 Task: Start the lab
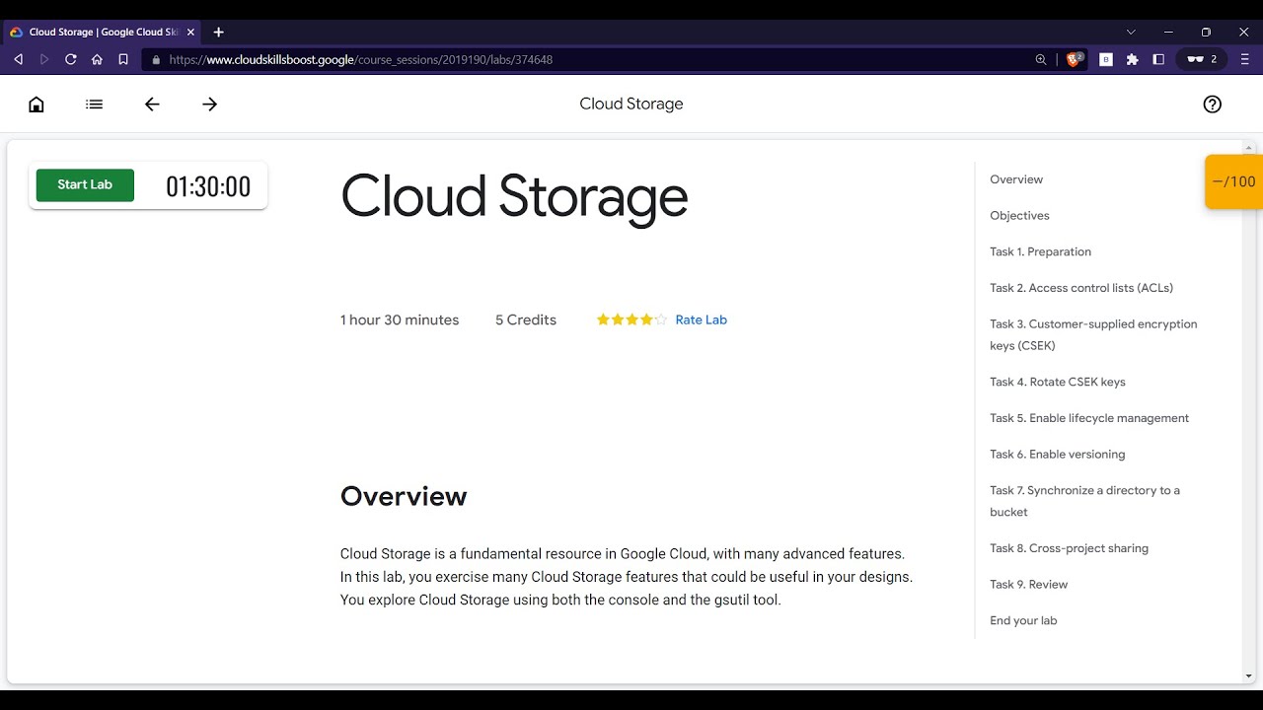(85, 184)
